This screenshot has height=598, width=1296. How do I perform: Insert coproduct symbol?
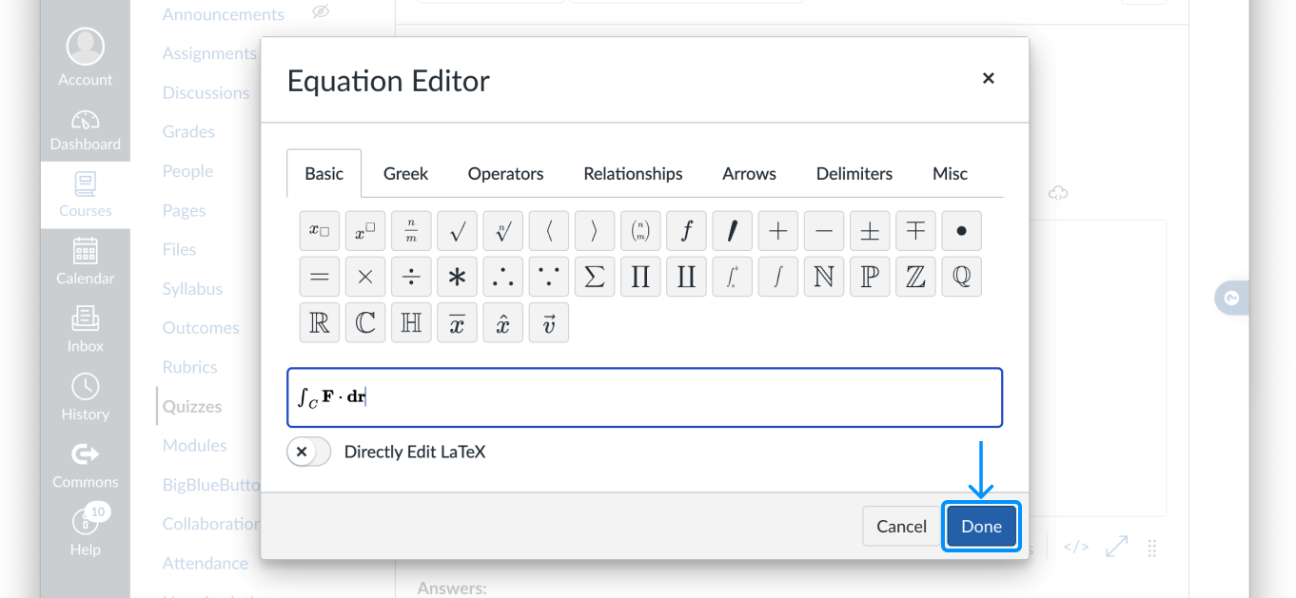(x=686, y=277)
